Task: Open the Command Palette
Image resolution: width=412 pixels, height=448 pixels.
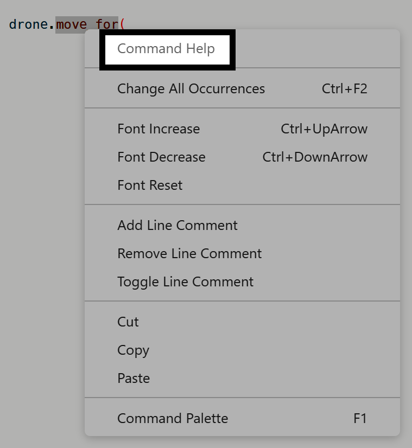Action: coord(173,418)
